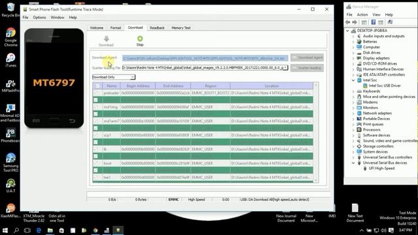Collapse the DESKTOP-JPGBIEA root node

point(347,31)
